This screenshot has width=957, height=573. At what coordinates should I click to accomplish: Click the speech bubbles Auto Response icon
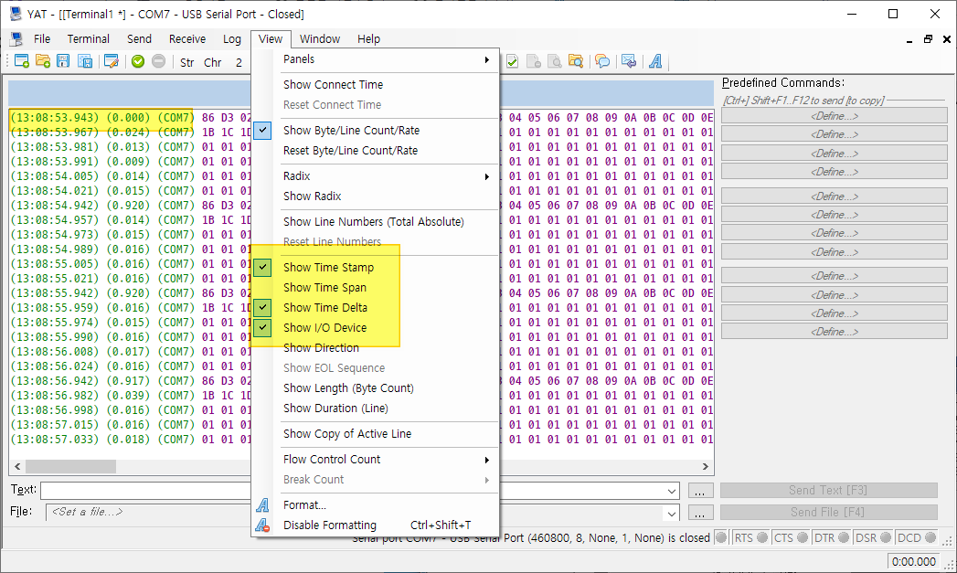coord(602,61)
